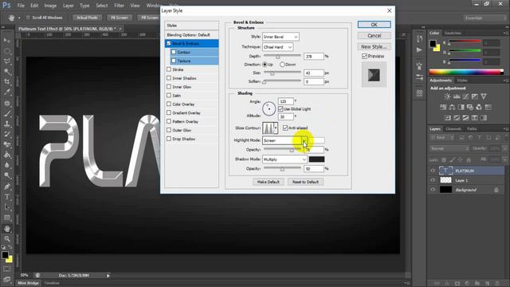Add a Curves adjustment
This screenshot has height=287, width=510.
click(x=465, y=96)
